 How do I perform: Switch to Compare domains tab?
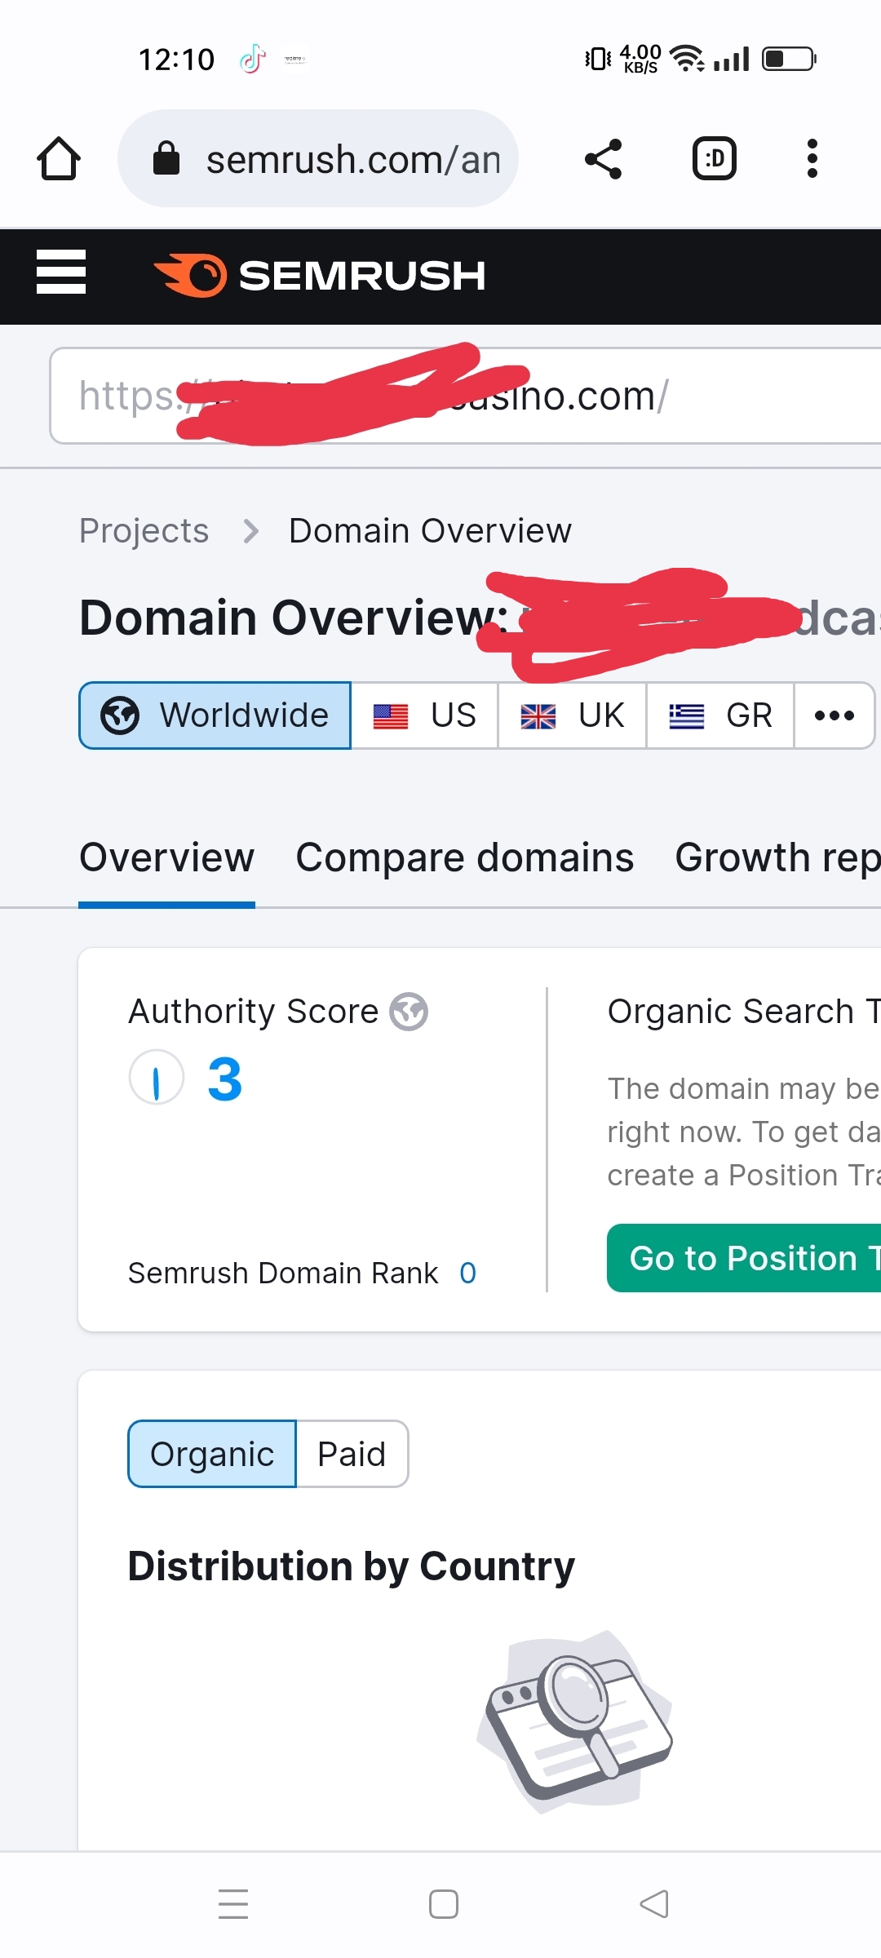[x=464, y=857]
